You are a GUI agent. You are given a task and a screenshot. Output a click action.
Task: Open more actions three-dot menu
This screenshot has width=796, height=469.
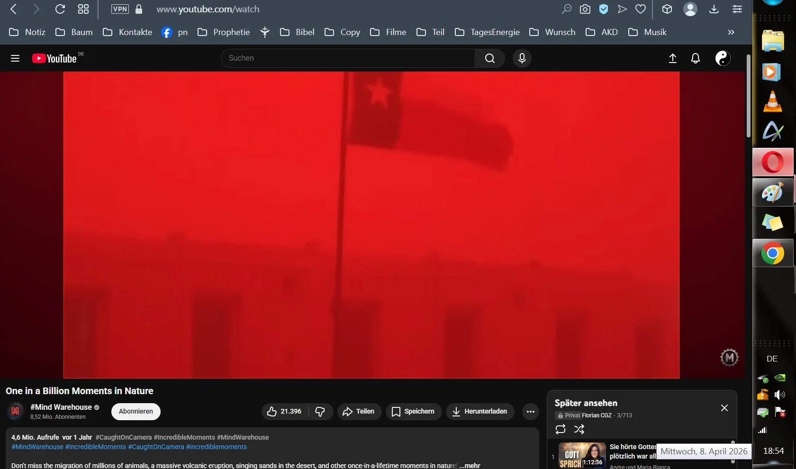(x=531, y=411)
